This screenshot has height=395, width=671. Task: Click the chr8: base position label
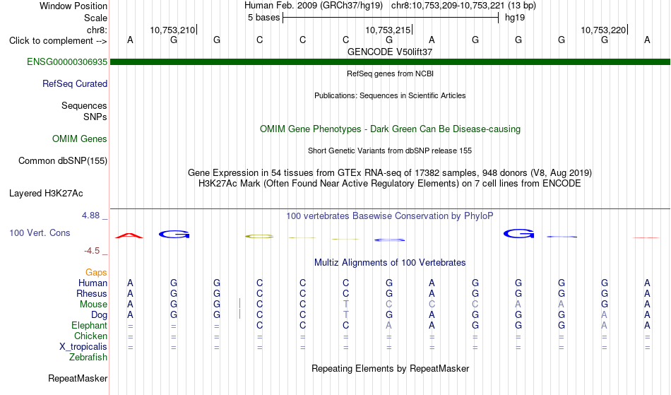coord(97,30)
